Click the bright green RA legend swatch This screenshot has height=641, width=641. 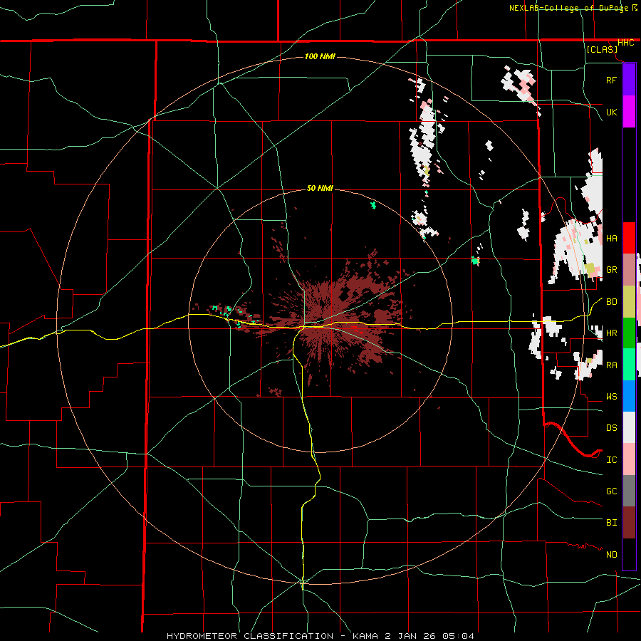tap(629, 364)
